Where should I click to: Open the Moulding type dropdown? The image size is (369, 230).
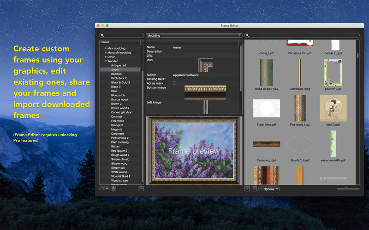point(194,35)
